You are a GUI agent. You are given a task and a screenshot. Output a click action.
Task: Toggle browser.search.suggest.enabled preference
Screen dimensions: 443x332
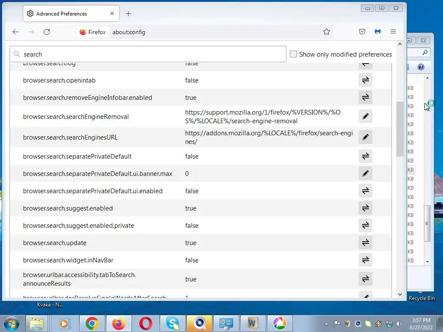click(365, 208)
